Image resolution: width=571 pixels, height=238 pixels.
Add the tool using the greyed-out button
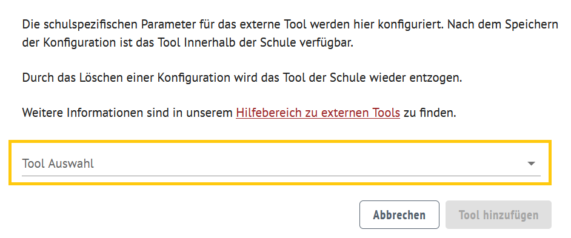point(498,215)
